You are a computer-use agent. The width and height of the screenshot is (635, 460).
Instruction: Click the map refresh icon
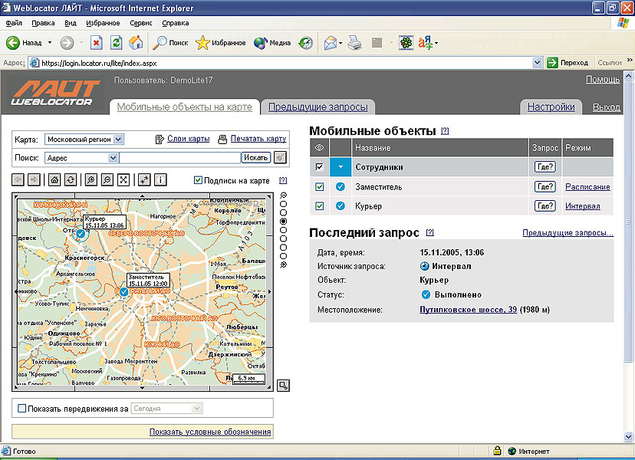pos(71,179)
